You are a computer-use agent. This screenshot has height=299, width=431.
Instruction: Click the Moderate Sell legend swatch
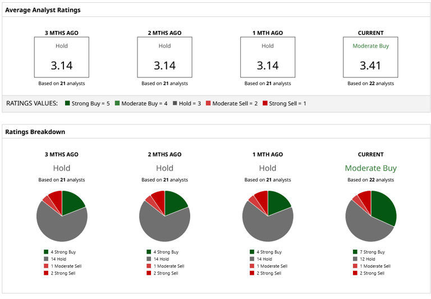[208, 103]
